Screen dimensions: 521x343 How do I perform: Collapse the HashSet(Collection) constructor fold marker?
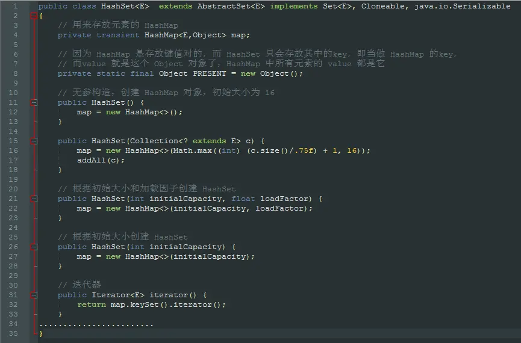34,141
